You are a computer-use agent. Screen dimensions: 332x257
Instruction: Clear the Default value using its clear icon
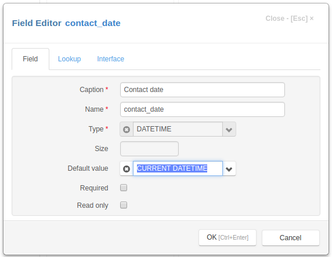click(x=127, y=169)
